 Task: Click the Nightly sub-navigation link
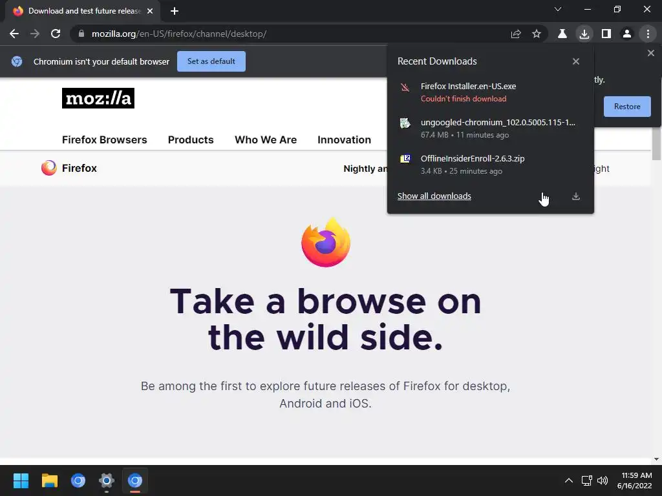[365, 169]
